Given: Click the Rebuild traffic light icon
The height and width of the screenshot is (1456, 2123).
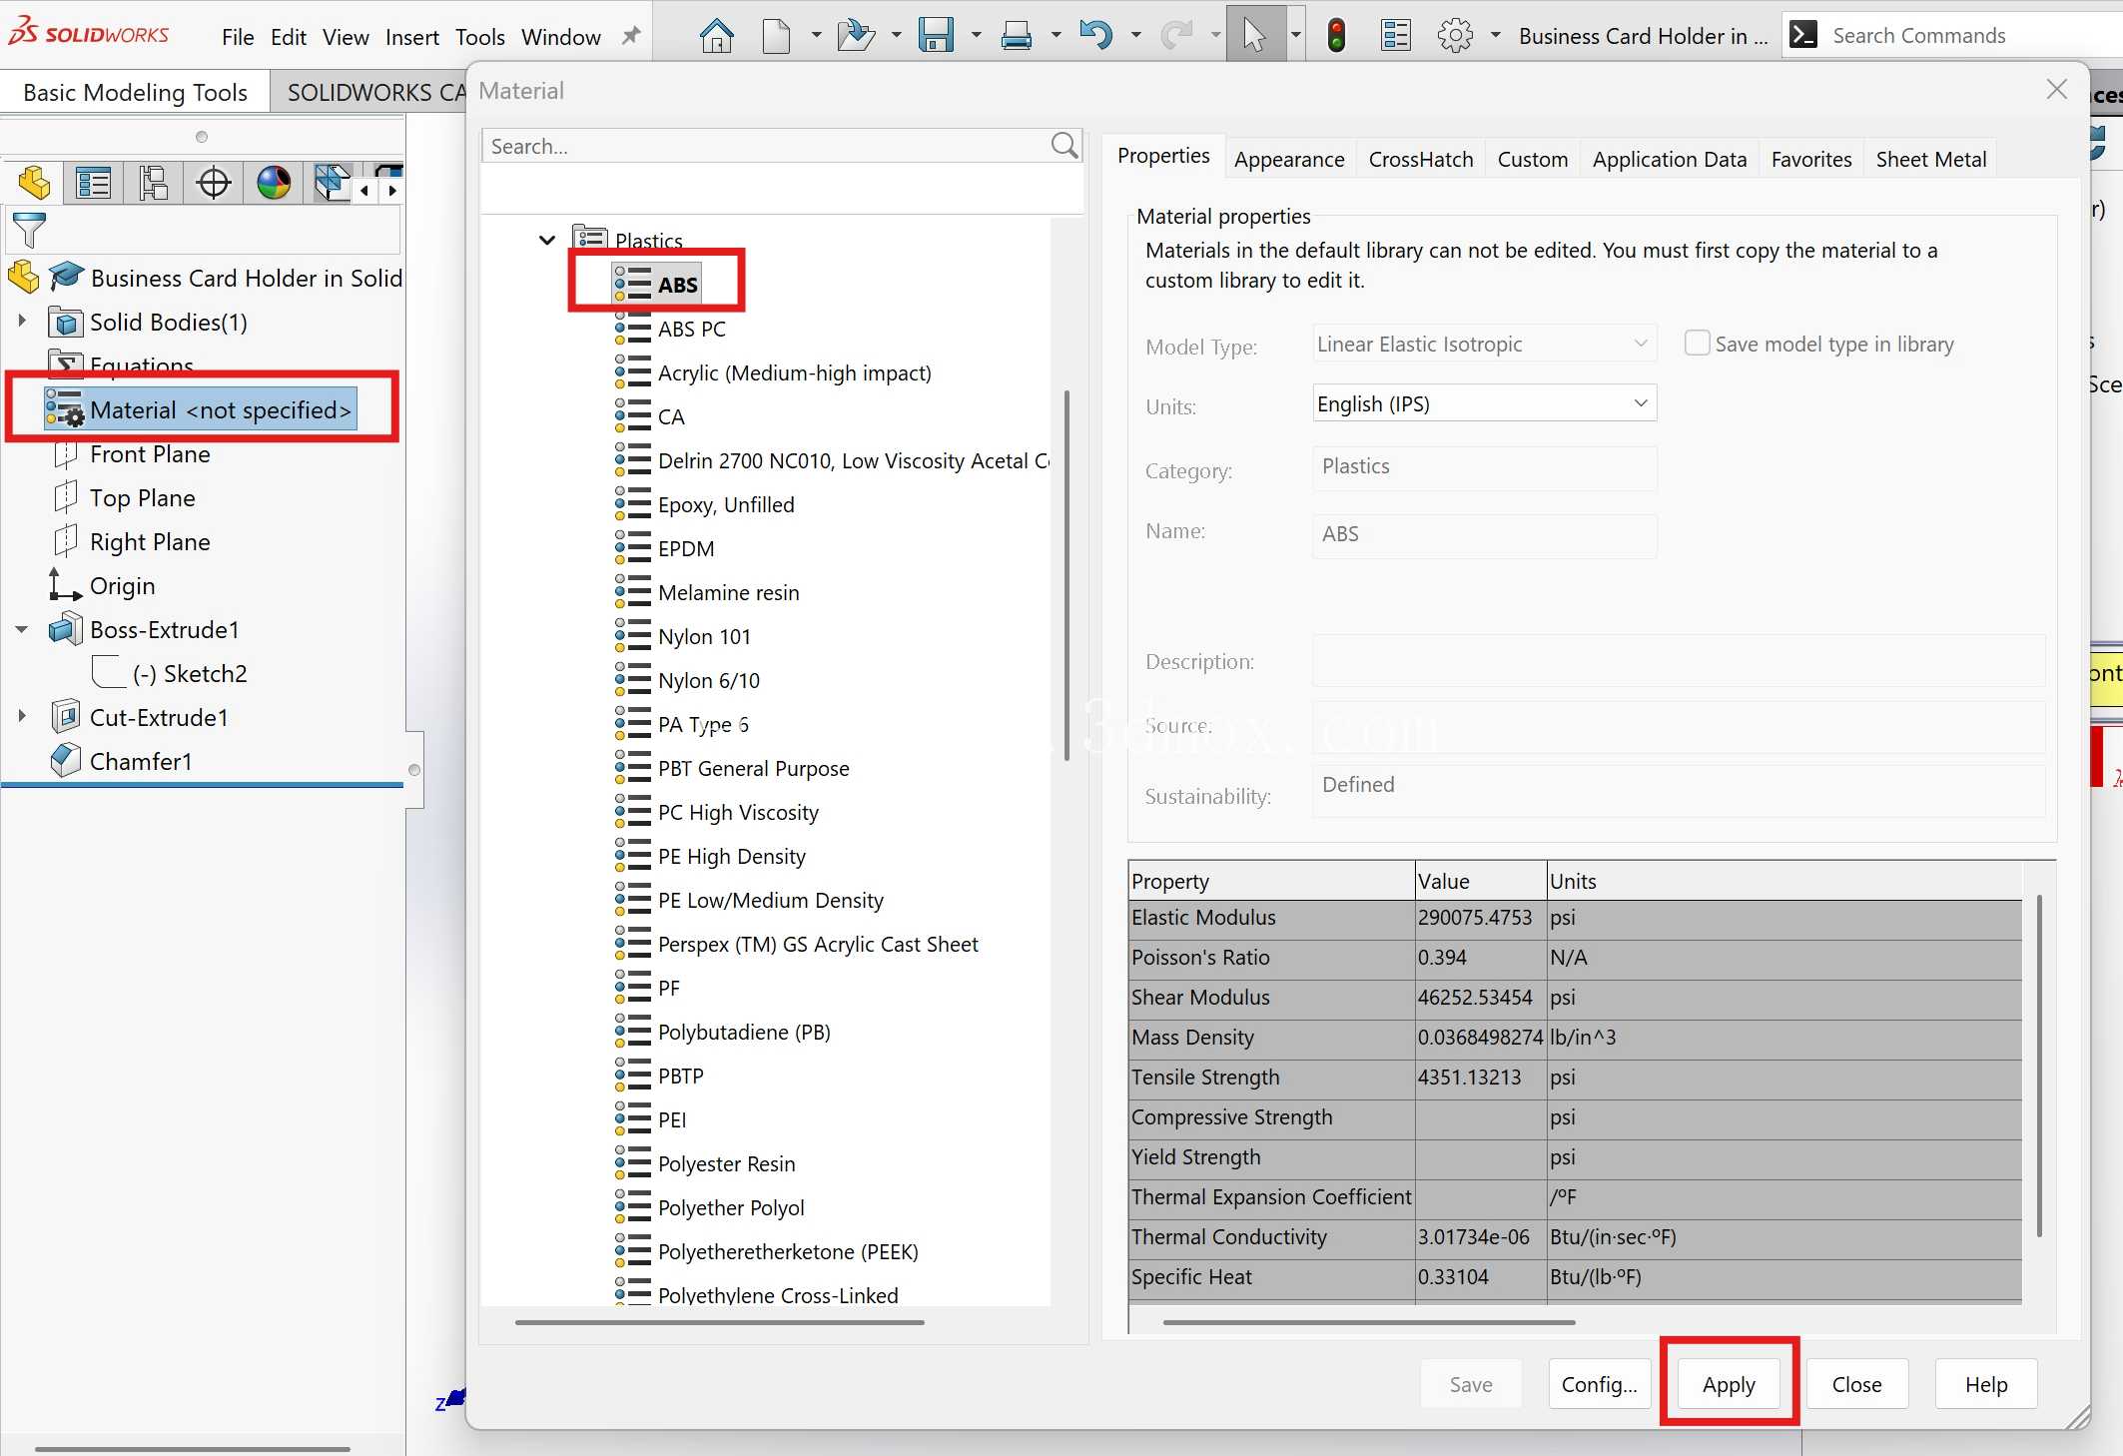Looking at the screenshot, I should click(1336, 36).
